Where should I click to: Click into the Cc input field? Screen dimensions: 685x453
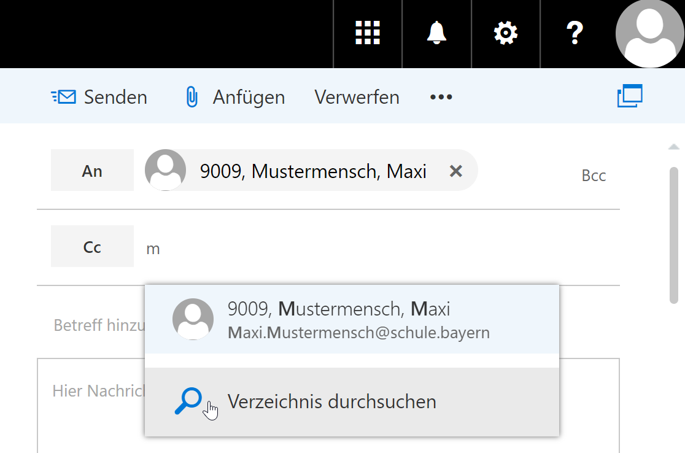click(x=368, y=249)
